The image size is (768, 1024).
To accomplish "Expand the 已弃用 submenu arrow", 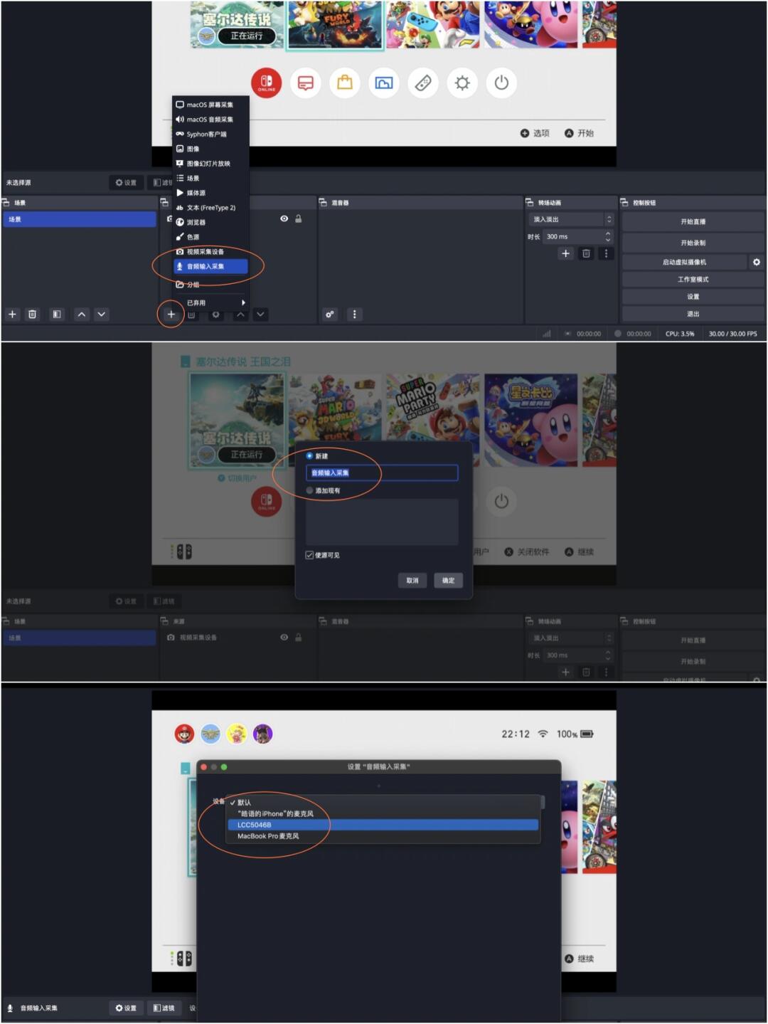I will pyautogui.click(x=243, y=302).
